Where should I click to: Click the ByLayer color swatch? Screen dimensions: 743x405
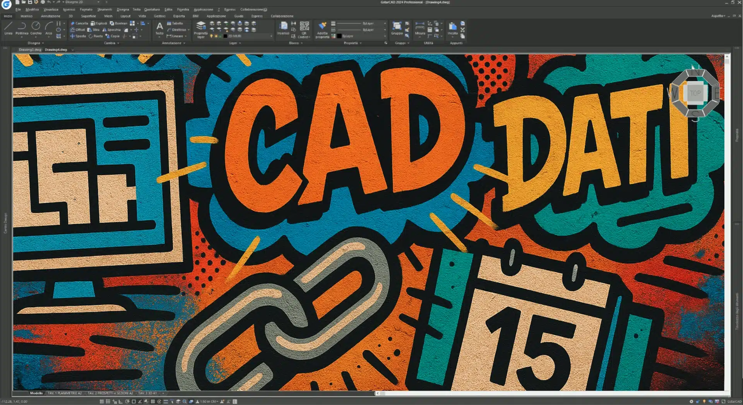click(x=339, y=36)
